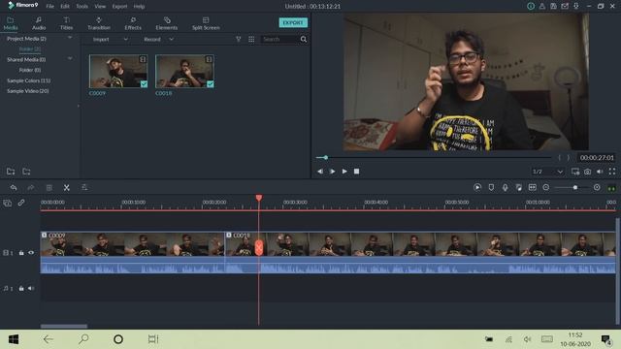Select Folder (2) under Project Media
621x349 pixels.
(30, 49)
